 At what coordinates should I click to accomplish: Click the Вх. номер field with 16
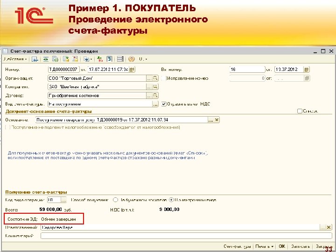(x=247, y=70)
